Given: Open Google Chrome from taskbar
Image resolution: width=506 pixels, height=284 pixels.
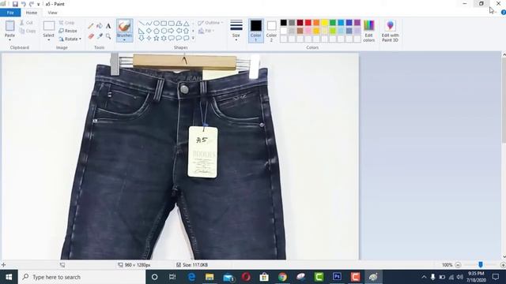Looking at the screenshot, I should [x=282, y=277].
